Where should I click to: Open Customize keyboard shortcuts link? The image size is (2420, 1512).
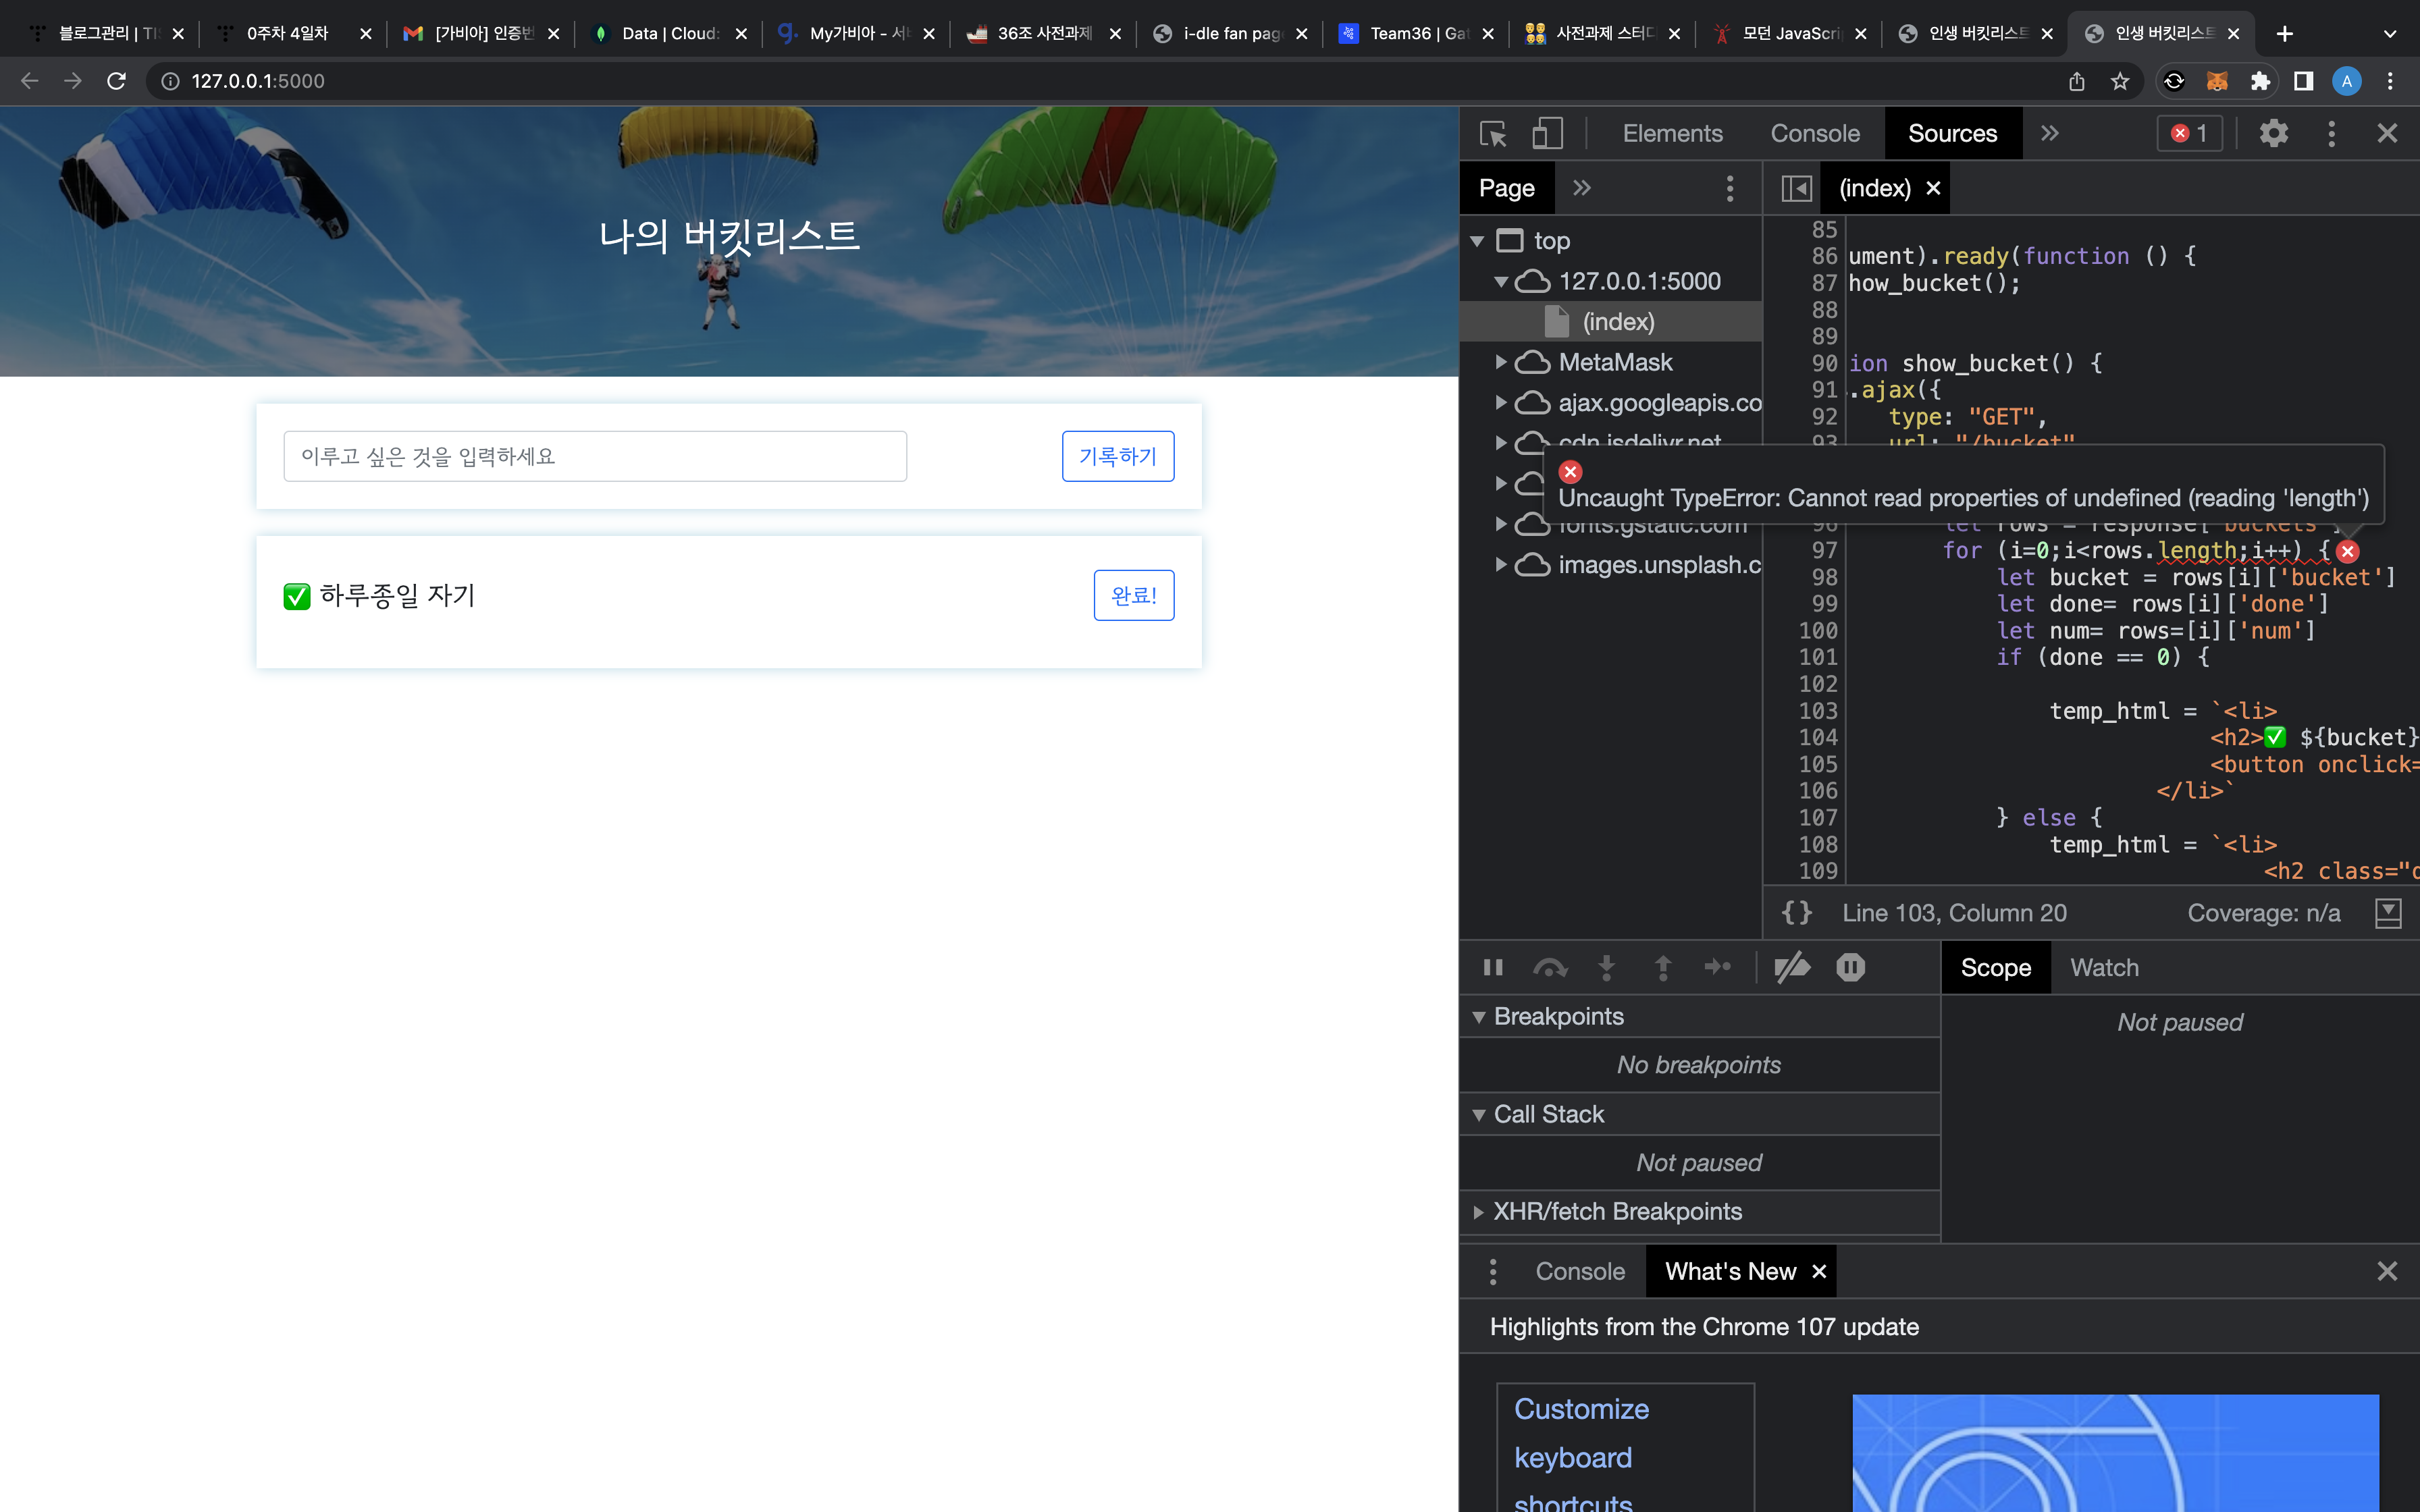pyautogui.click(x=1583, y=1456)
